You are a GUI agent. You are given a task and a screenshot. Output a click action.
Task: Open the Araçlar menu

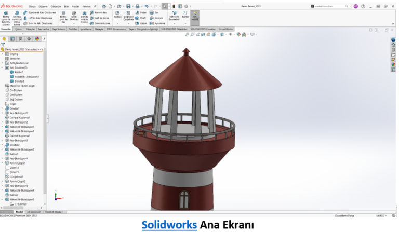75,6
